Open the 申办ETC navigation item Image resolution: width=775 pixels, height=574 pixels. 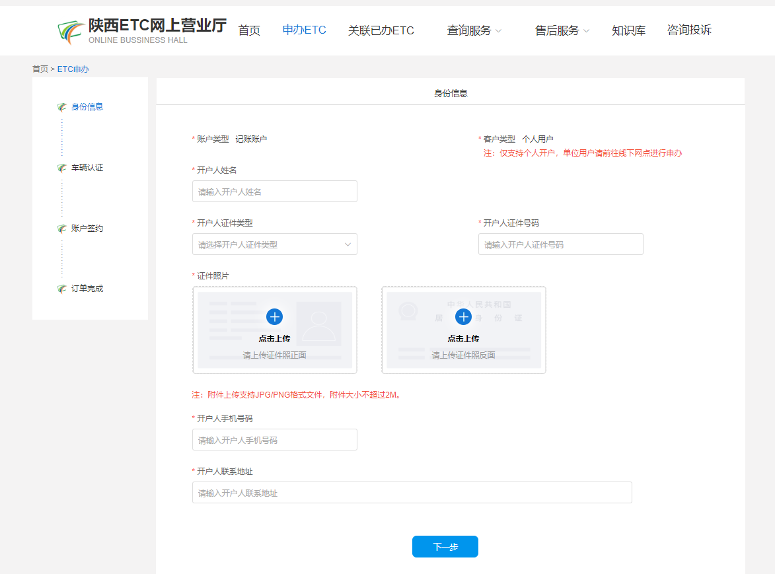click(x=304, y=30)
